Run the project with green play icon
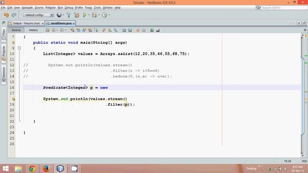 [x=85, y=15]
